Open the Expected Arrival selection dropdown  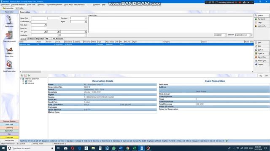pyautogui.click(x=250, y=35)
